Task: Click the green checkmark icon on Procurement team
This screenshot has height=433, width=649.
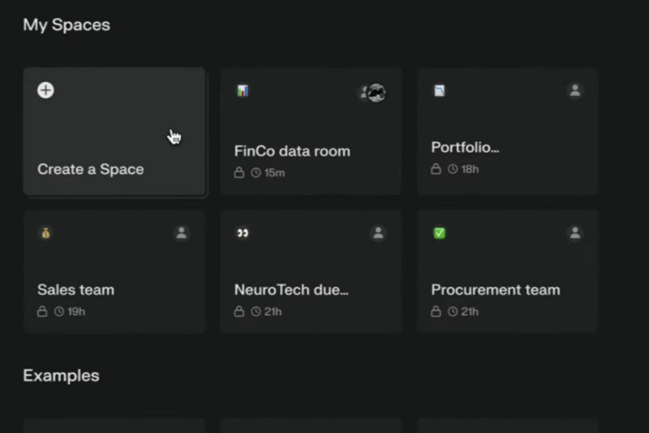Action: (x=439, y=233)
